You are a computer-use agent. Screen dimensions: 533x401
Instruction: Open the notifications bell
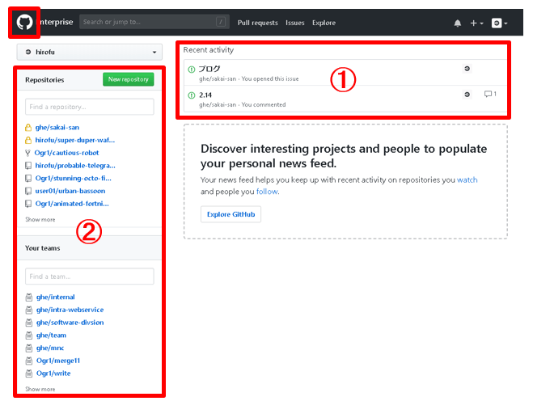click(x=458, y=23)
